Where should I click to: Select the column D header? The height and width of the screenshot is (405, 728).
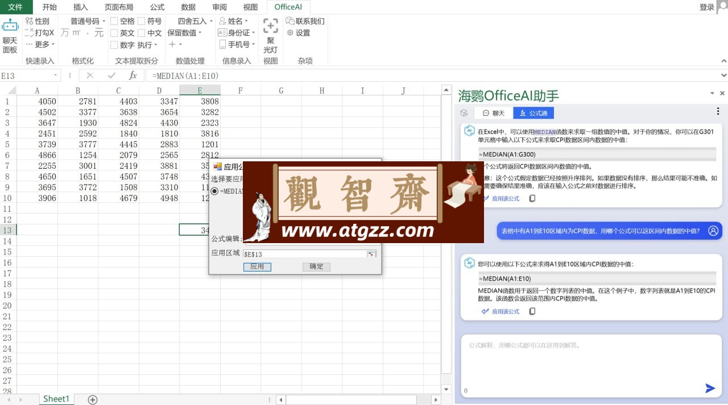point(159,90)
